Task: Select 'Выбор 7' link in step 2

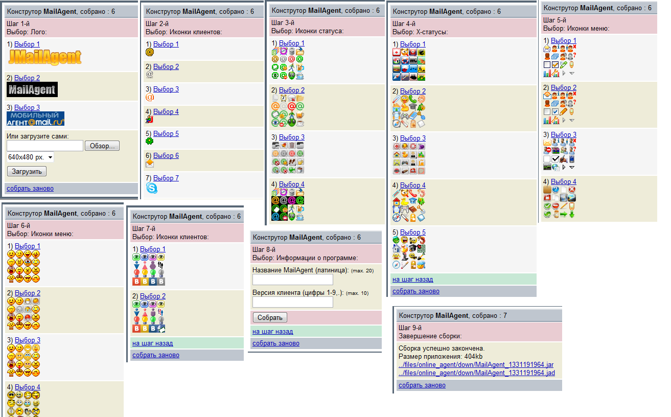Action: (x=166, y=178)
